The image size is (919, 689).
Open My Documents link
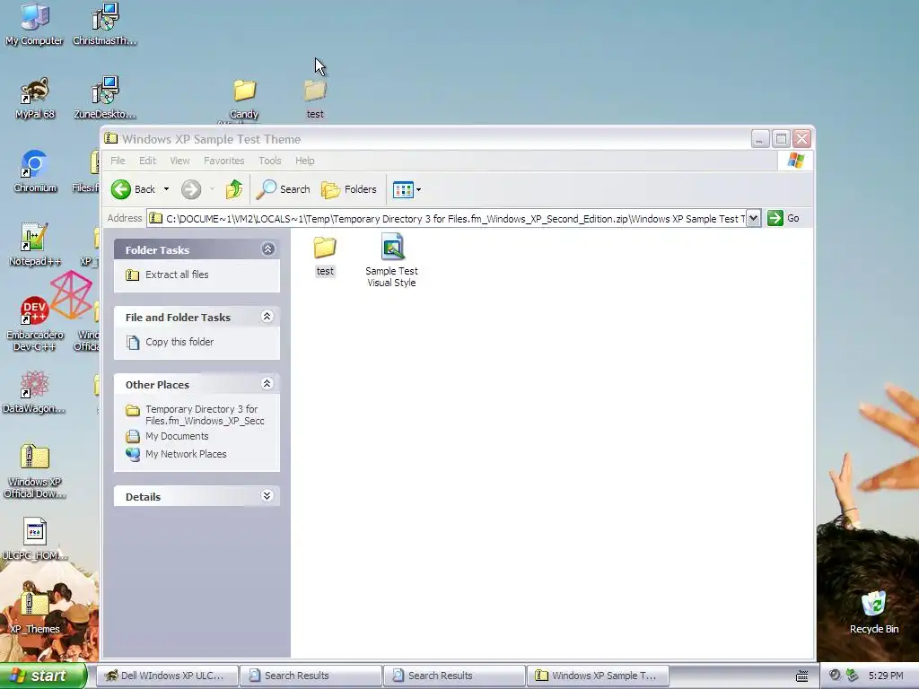177,436
